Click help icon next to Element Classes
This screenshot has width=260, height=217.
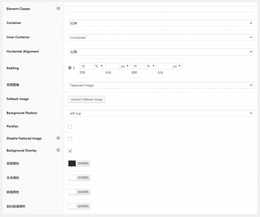[58, 8]
